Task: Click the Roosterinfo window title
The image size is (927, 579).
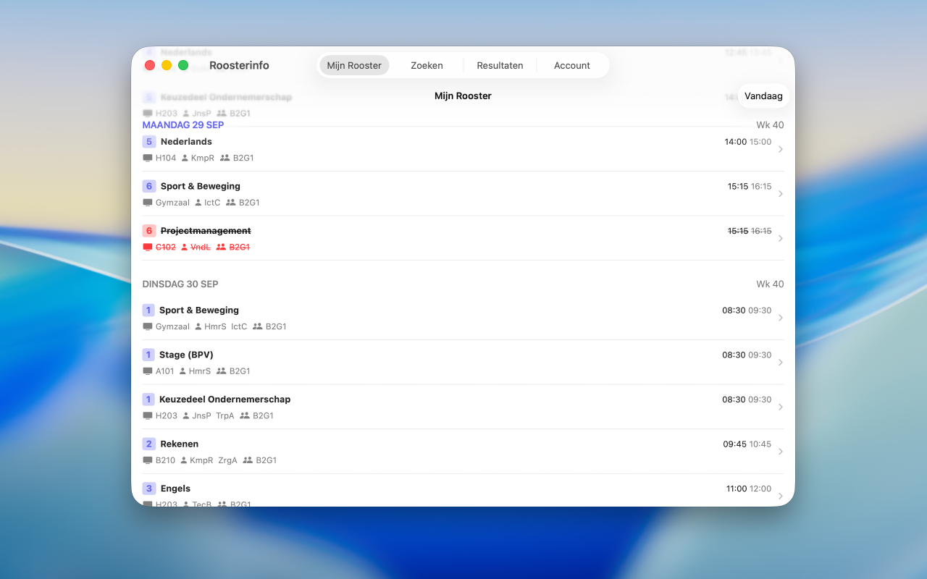Action: 239,65
